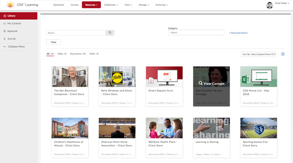Select the Documents filter tab

pos(78,54)
